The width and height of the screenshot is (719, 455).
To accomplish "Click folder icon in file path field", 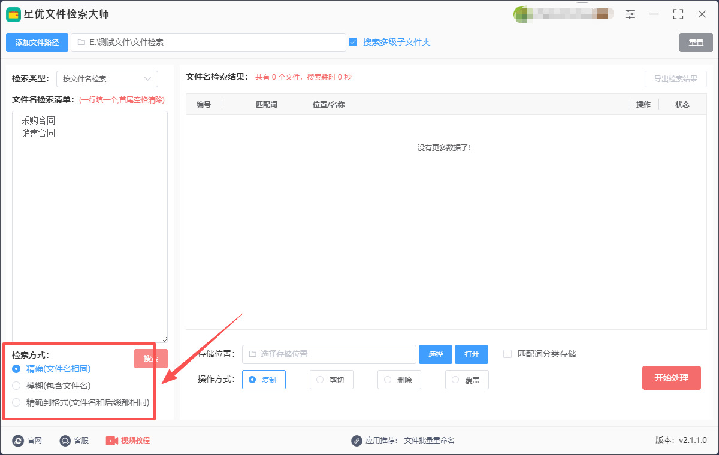I will (x=81, y=43).
